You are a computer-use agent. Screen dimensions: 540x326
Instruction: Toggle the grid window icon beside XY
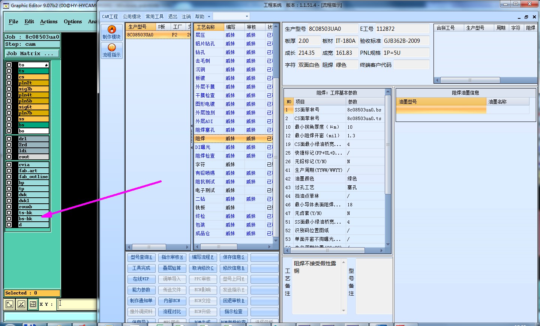[x=33, y=304]
